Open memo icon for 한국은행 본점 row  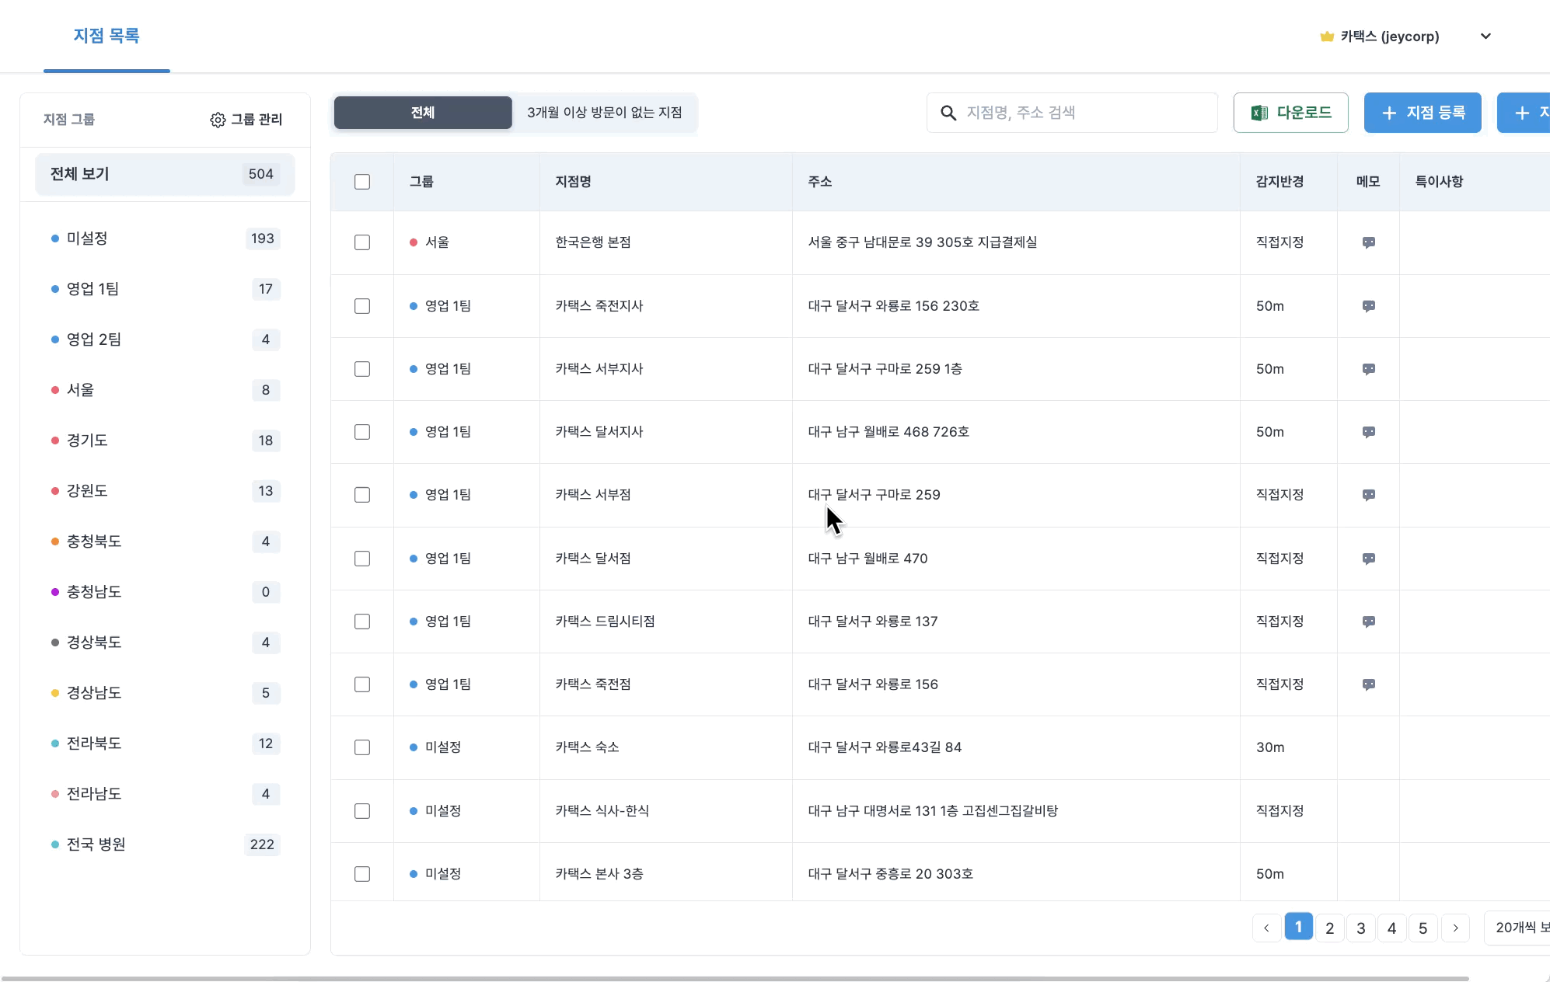[1369, 242]
